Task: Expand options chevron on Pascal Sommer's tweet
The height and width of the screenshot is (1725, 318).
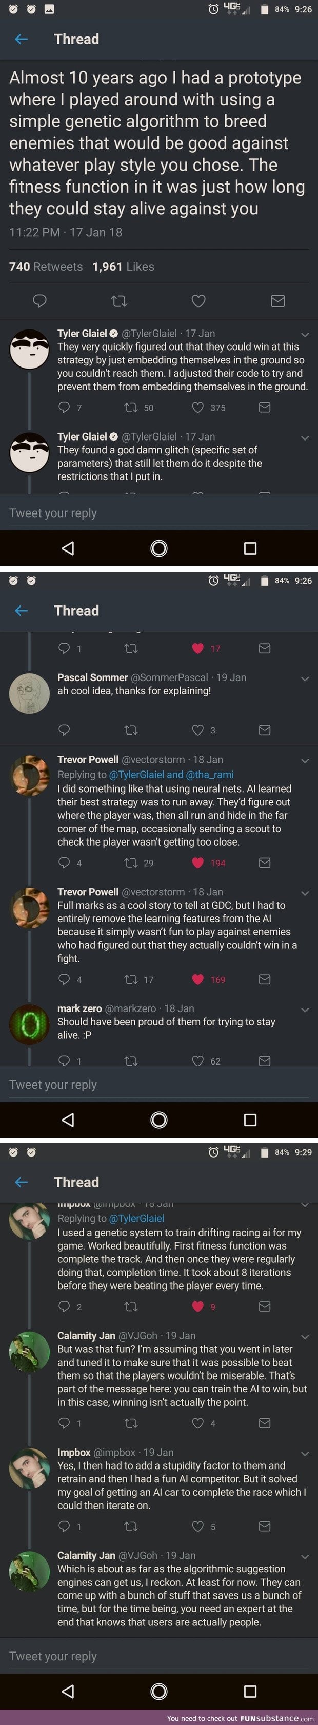Action: pyautogui.click(x=305, y=678)
